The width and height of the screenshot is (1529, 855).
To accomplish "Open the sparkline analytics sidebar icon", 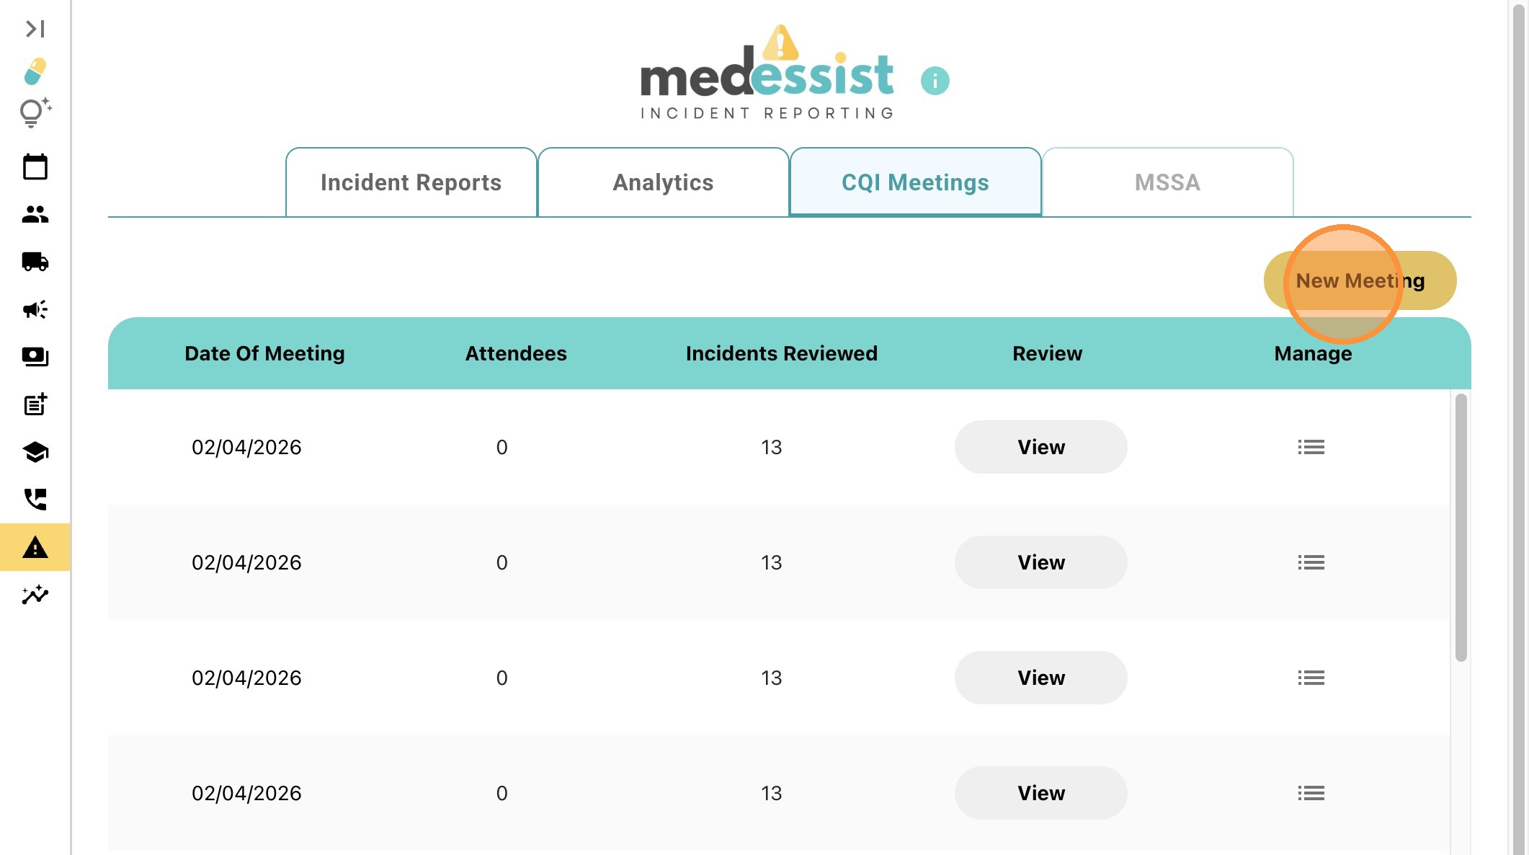I will [x=35, y=595].
